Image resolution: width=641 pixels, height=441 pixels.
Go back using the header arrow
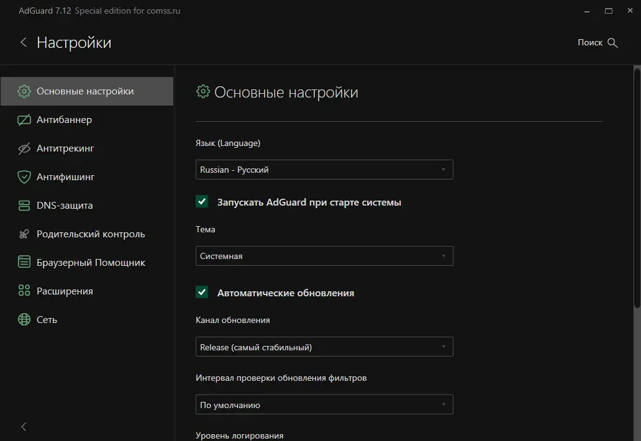point(24,42)
